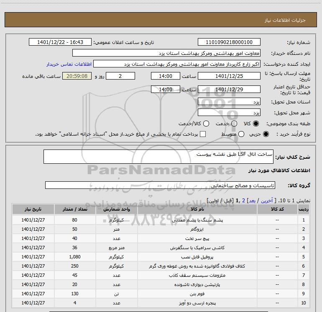The height and width of the screenshot is (312, 322).
Task: Click the پیچ سر تخت item name
Action: (x=197, y=238)
